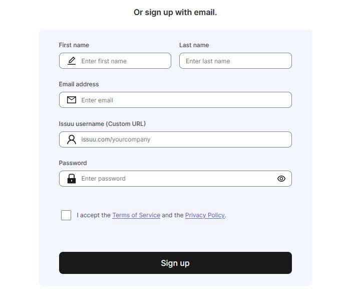Click the "Or sign up with email." heading

coord(175,13)
